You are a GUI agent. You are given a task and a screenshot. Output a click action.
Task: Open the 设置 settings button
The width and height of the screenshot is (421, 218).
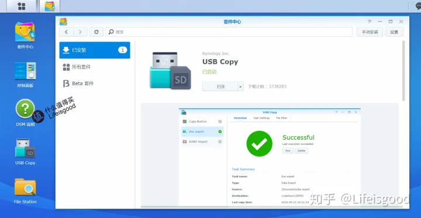pyautogui.click(x=394, y=32)
